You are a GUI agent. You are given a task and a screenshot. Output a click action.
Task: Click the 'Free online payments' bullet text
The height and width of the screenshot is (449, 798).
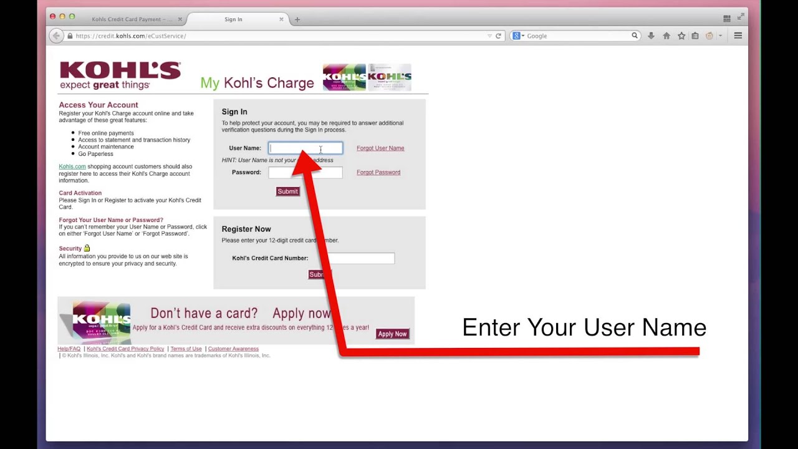[x=106, y=133]
